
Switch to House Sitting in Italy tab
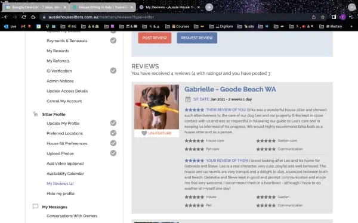pos(103,7)
